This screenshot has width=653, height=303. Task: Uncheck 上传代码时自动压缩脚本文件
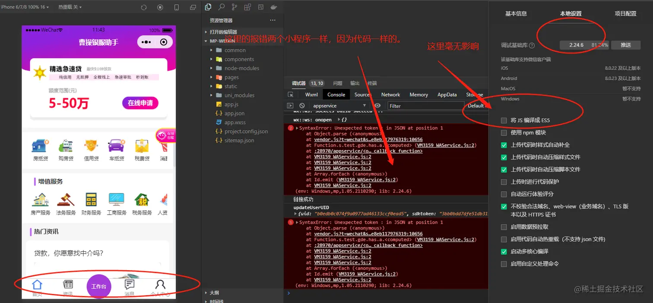pos(504,170)
